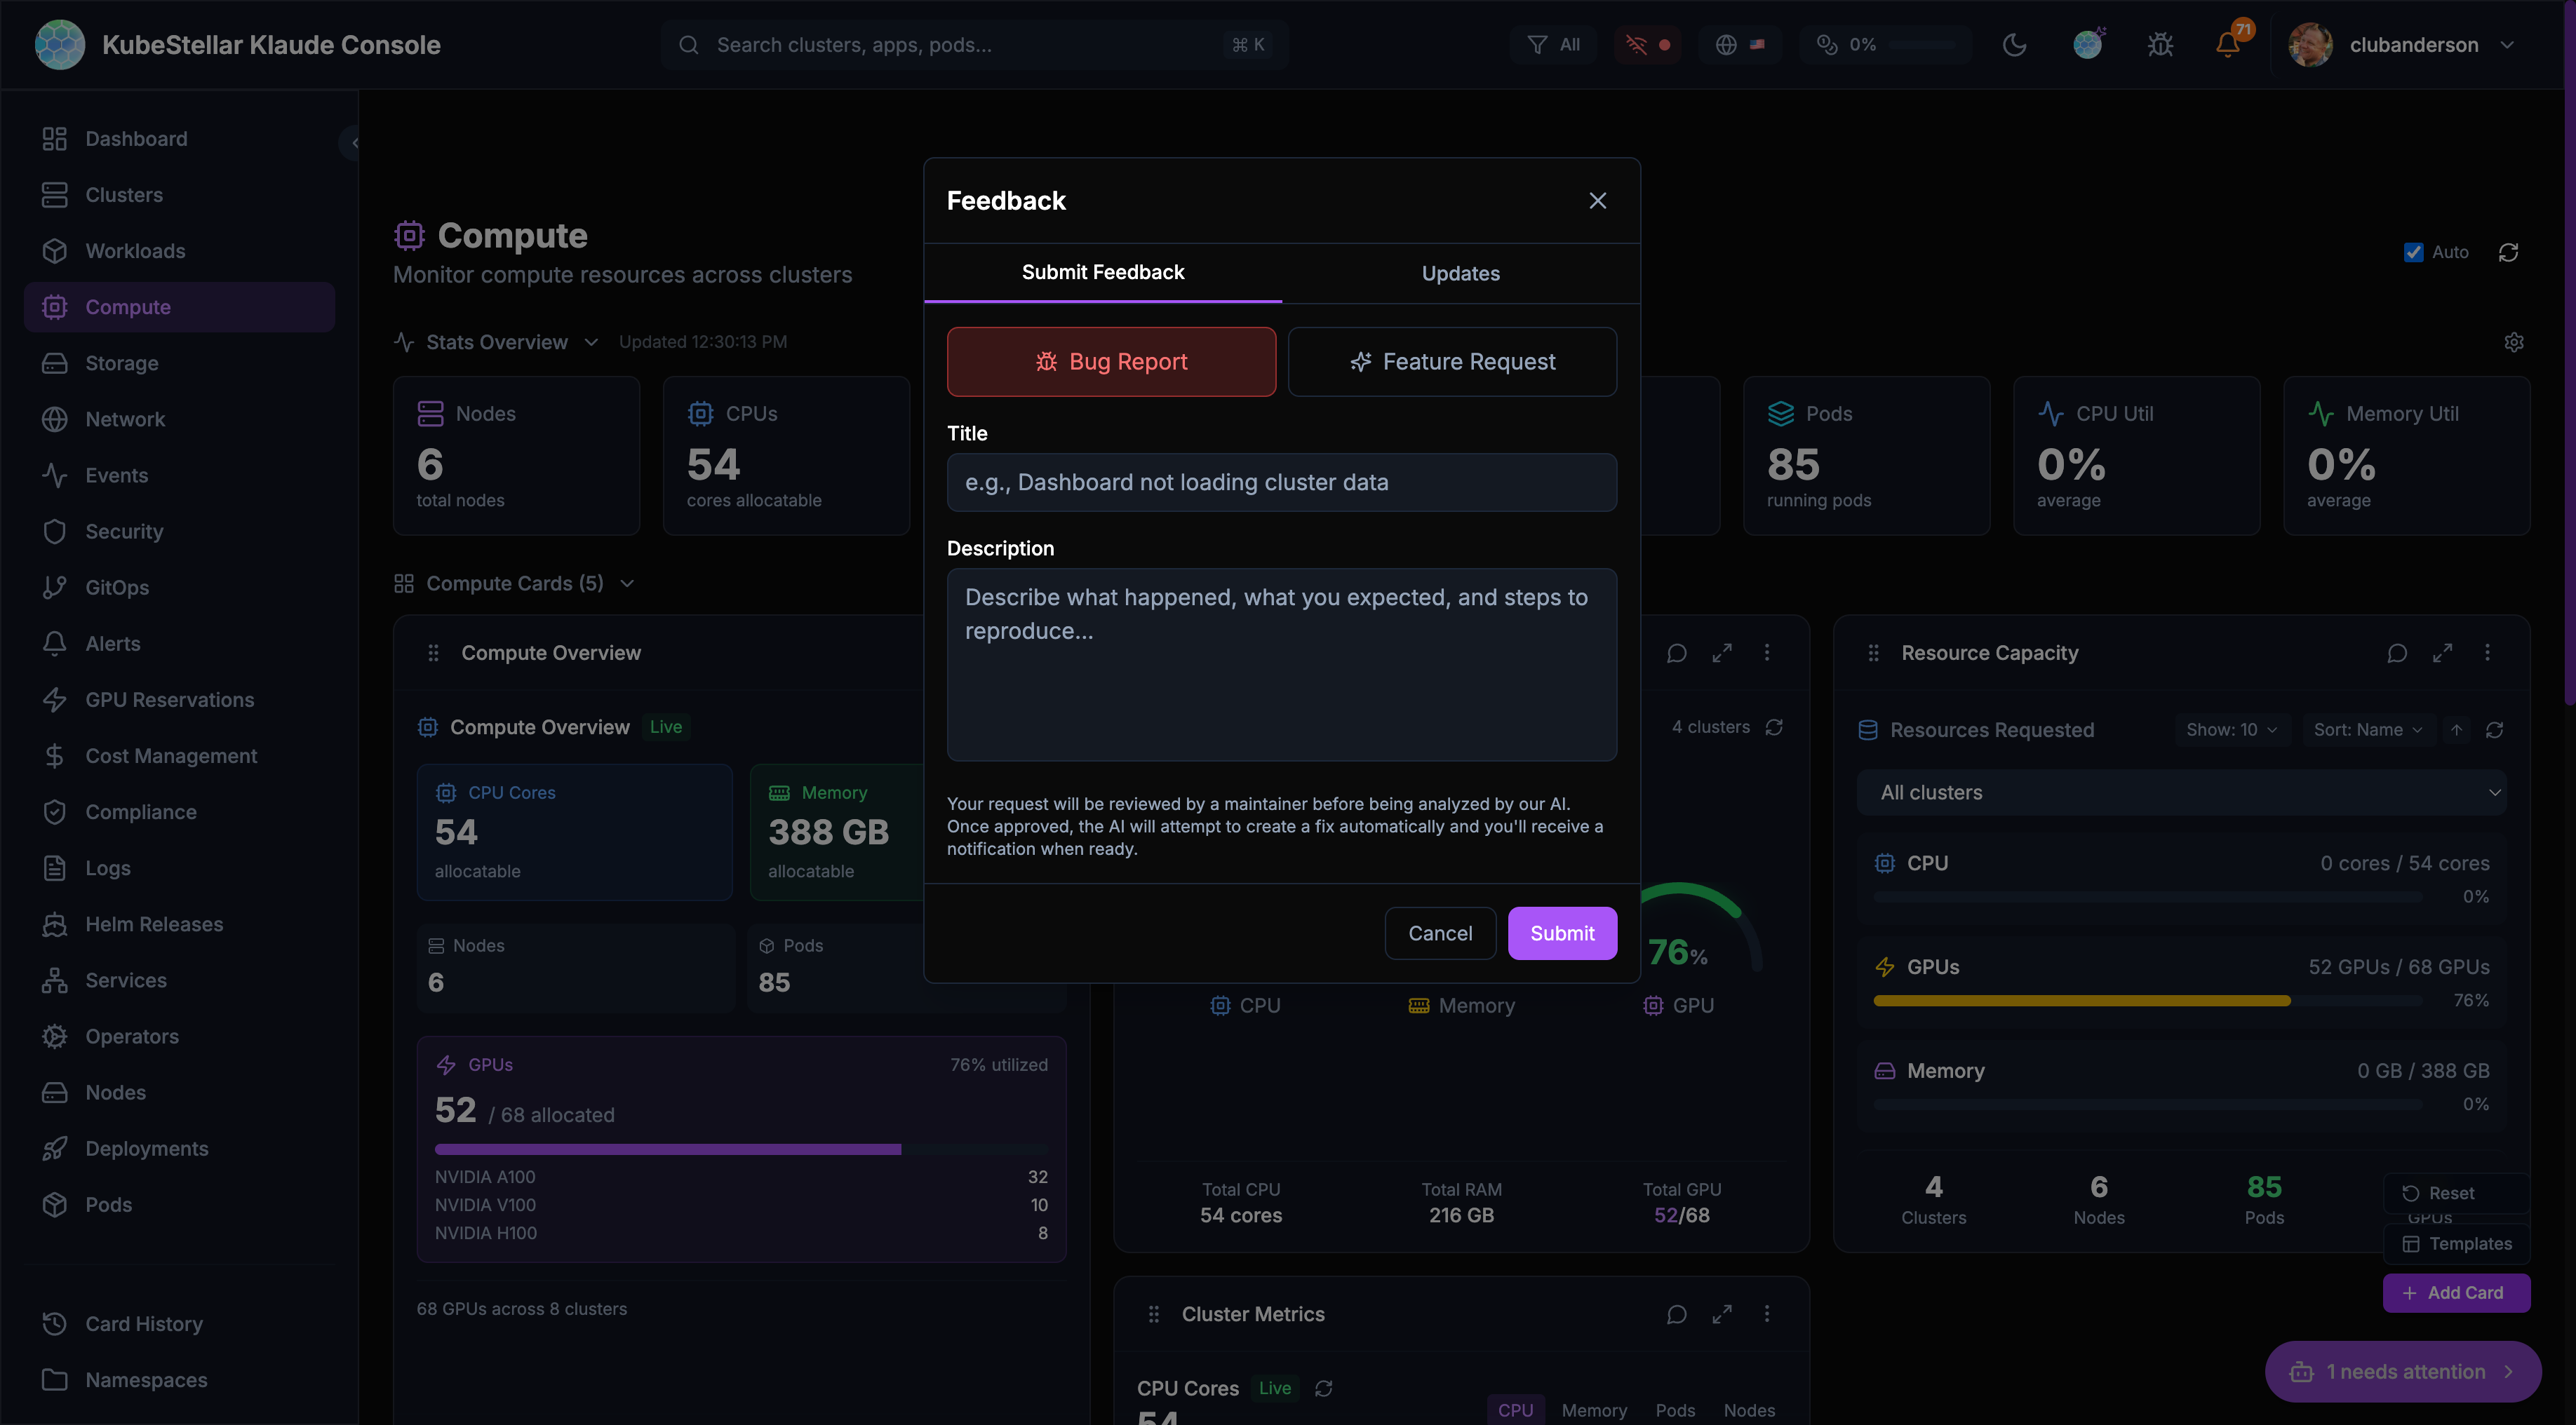
Task: Expand the Resource Capacity card
Action: click(x=2442, y=653)
